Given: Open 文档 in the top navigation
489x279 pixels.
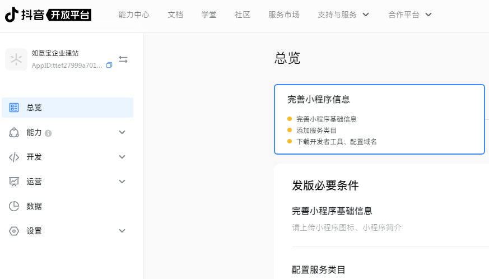Looking at the screenshot, I should point(175,15).
